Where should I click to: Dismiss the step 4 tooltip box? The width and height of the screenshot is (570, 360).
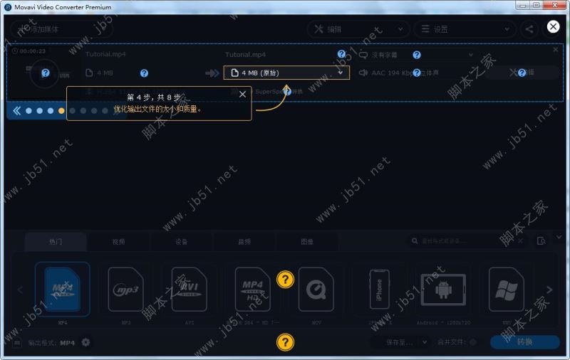[x=242, y=95]
